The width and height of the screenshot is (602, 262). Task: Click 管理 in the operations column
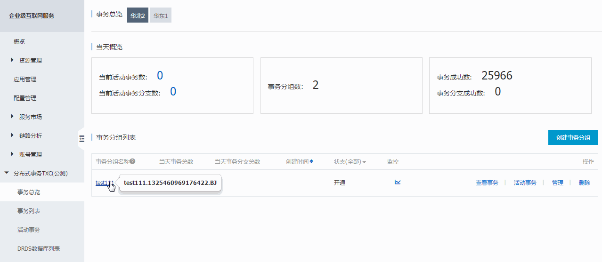[557, 183]
